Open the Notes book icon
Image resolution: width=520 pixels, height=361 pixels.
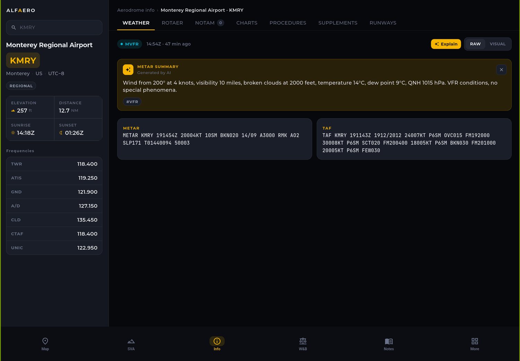click(389, 341)
